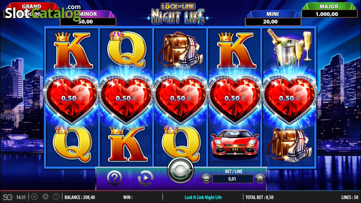The width and height of the screenshot is (361, 203).
Task: Open the autoplay circular arrows button
Action: pyautogui.click(x=145, y=178)
